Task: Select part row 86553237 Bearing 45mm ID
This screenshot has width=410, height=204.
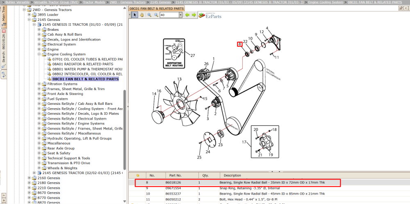Action: 269,193
